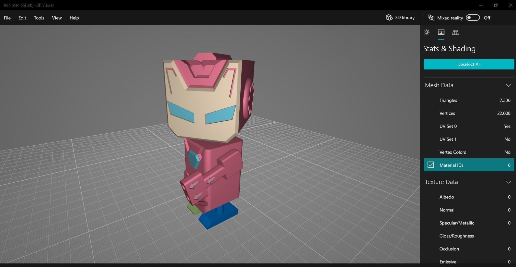Viewport: 516px width, 267px height.
Task: Uncheck the Material IDs checkbox
Action: [430, 165]
